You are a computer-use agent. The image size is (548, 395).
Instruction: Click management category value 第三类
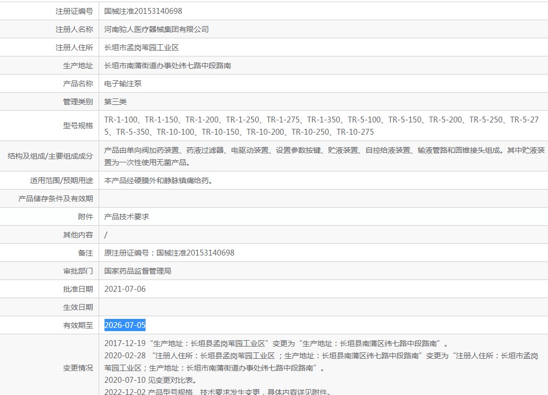point(115,102)
